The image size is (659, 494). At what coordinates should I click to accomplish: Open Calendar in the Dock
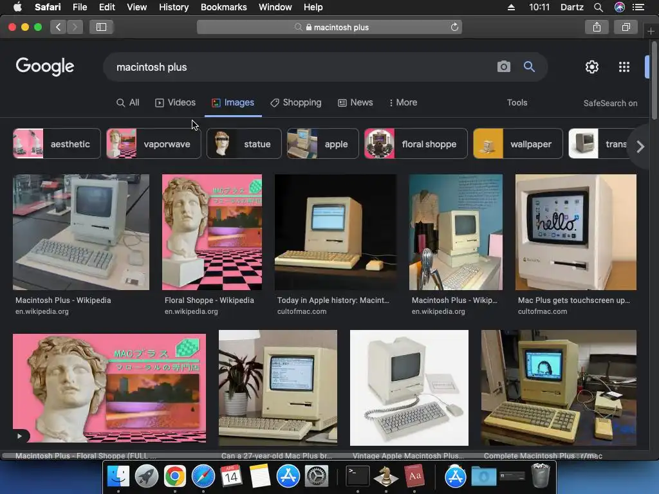coord(231,476)
